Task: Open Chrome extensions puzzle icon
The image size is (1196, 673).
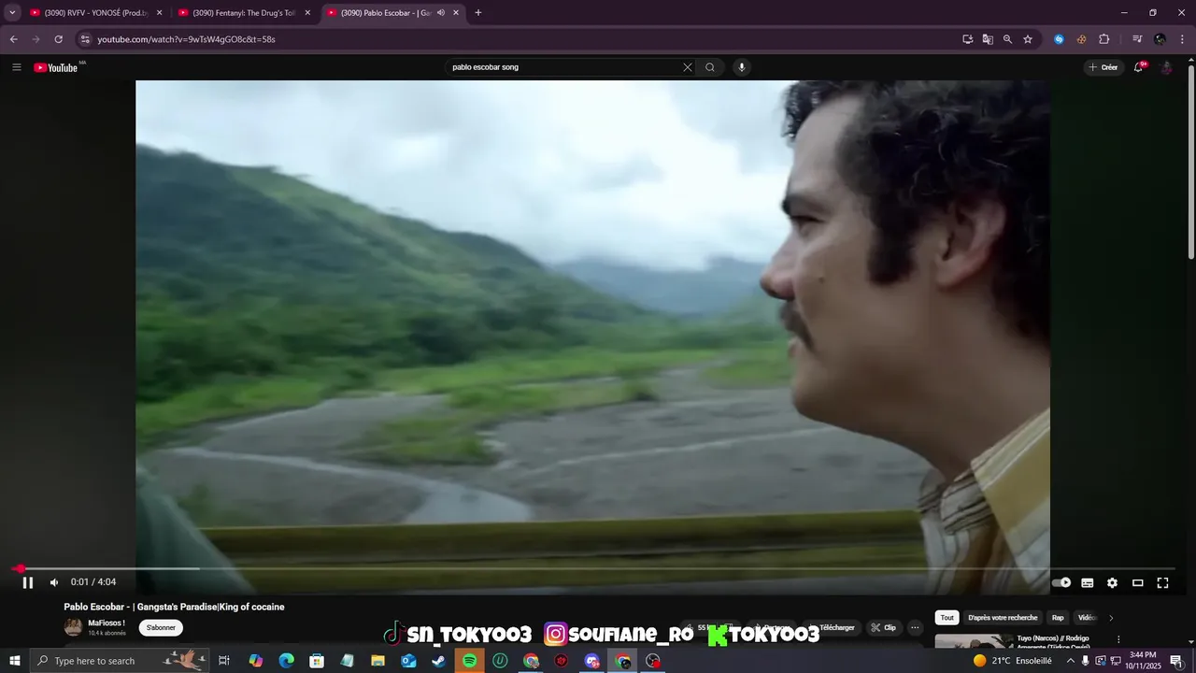Action: tap(1104, 39)
